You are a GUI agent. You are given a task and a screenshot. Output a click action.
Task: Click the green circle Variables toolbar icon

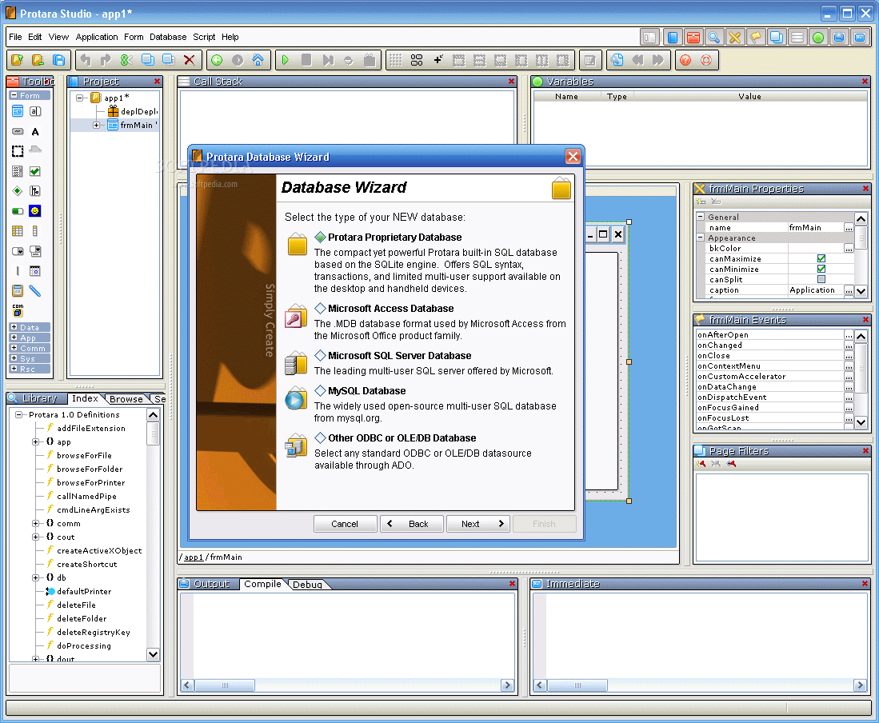pos(818,38)
